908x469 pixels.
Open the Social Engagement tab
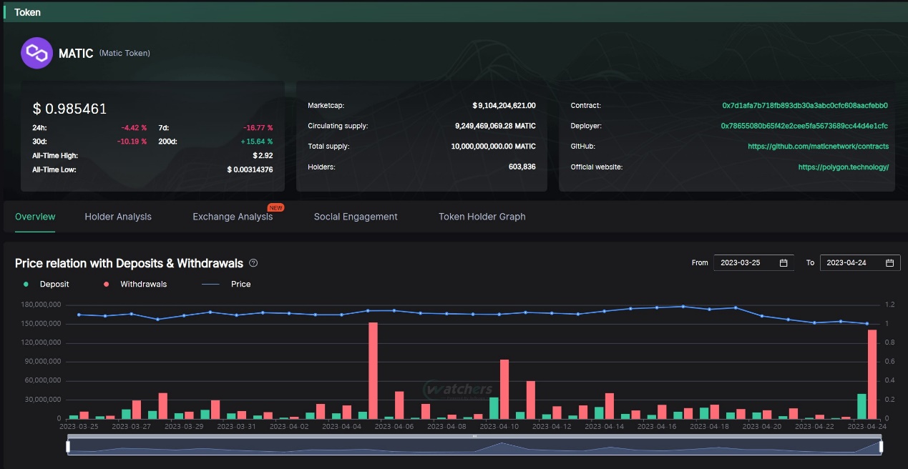click(x=356, y=217)
